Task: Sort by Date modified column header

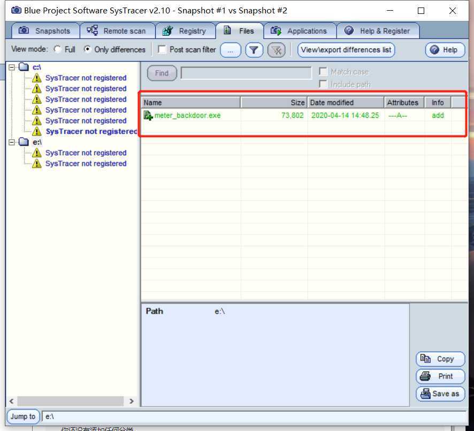Action: [x=346, y=103]
